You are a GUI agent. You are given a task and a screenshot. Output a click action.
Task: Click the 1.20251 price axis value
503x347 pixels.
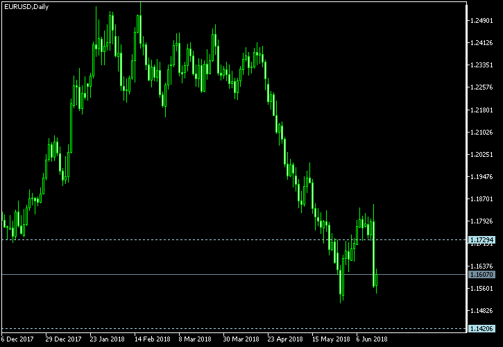[x=481, y=155]
